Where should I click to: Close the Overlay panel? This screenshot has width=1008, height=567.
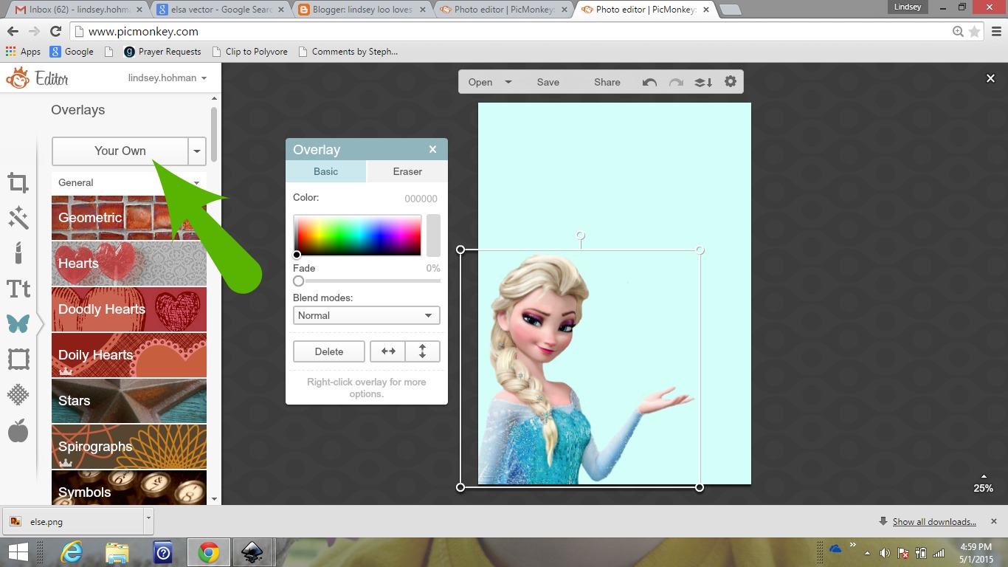433,149
